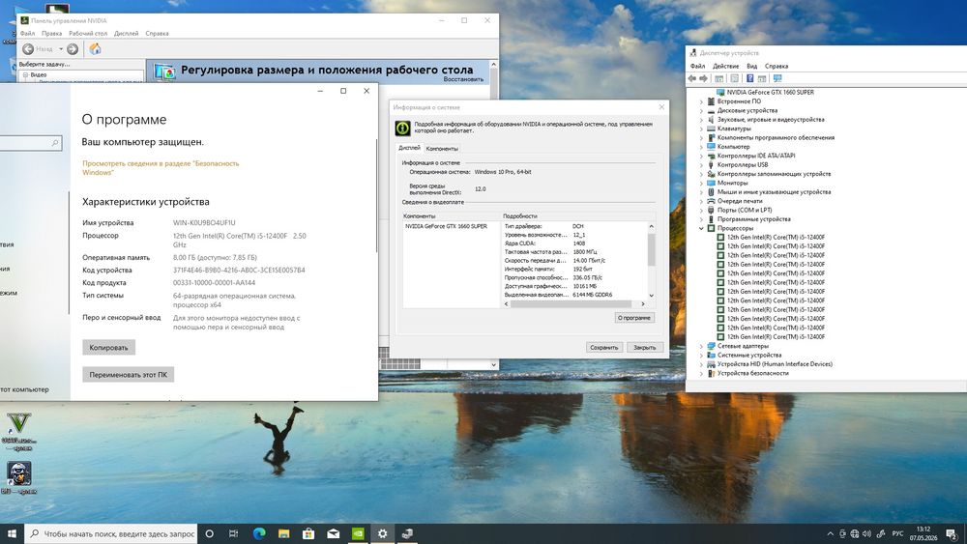Click the taskbar search box
The width and height of the screenshot is (967, 544).
point(111,533)
